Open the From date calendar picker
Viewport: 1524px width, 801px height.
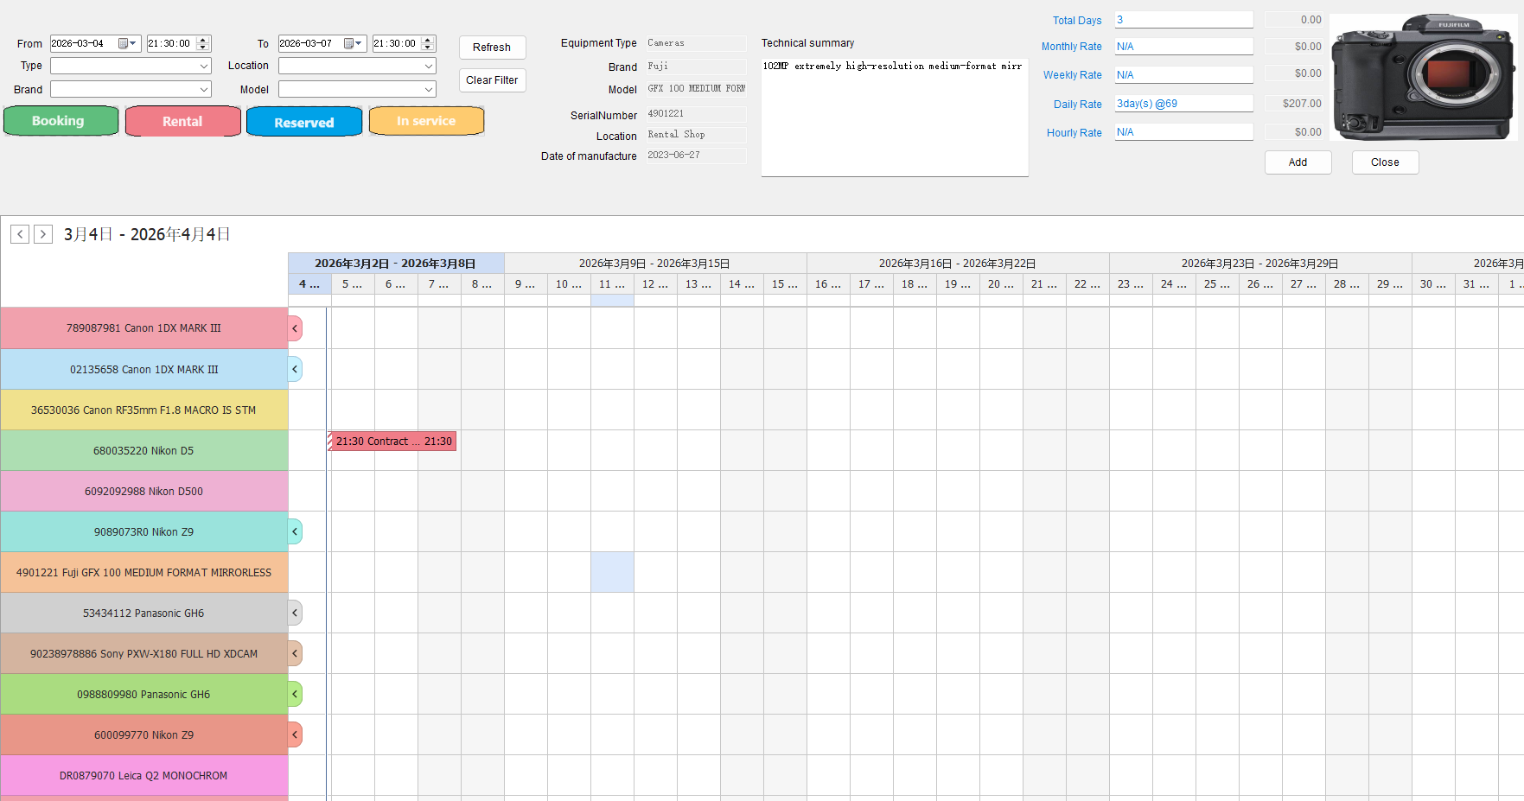point(128,43)
